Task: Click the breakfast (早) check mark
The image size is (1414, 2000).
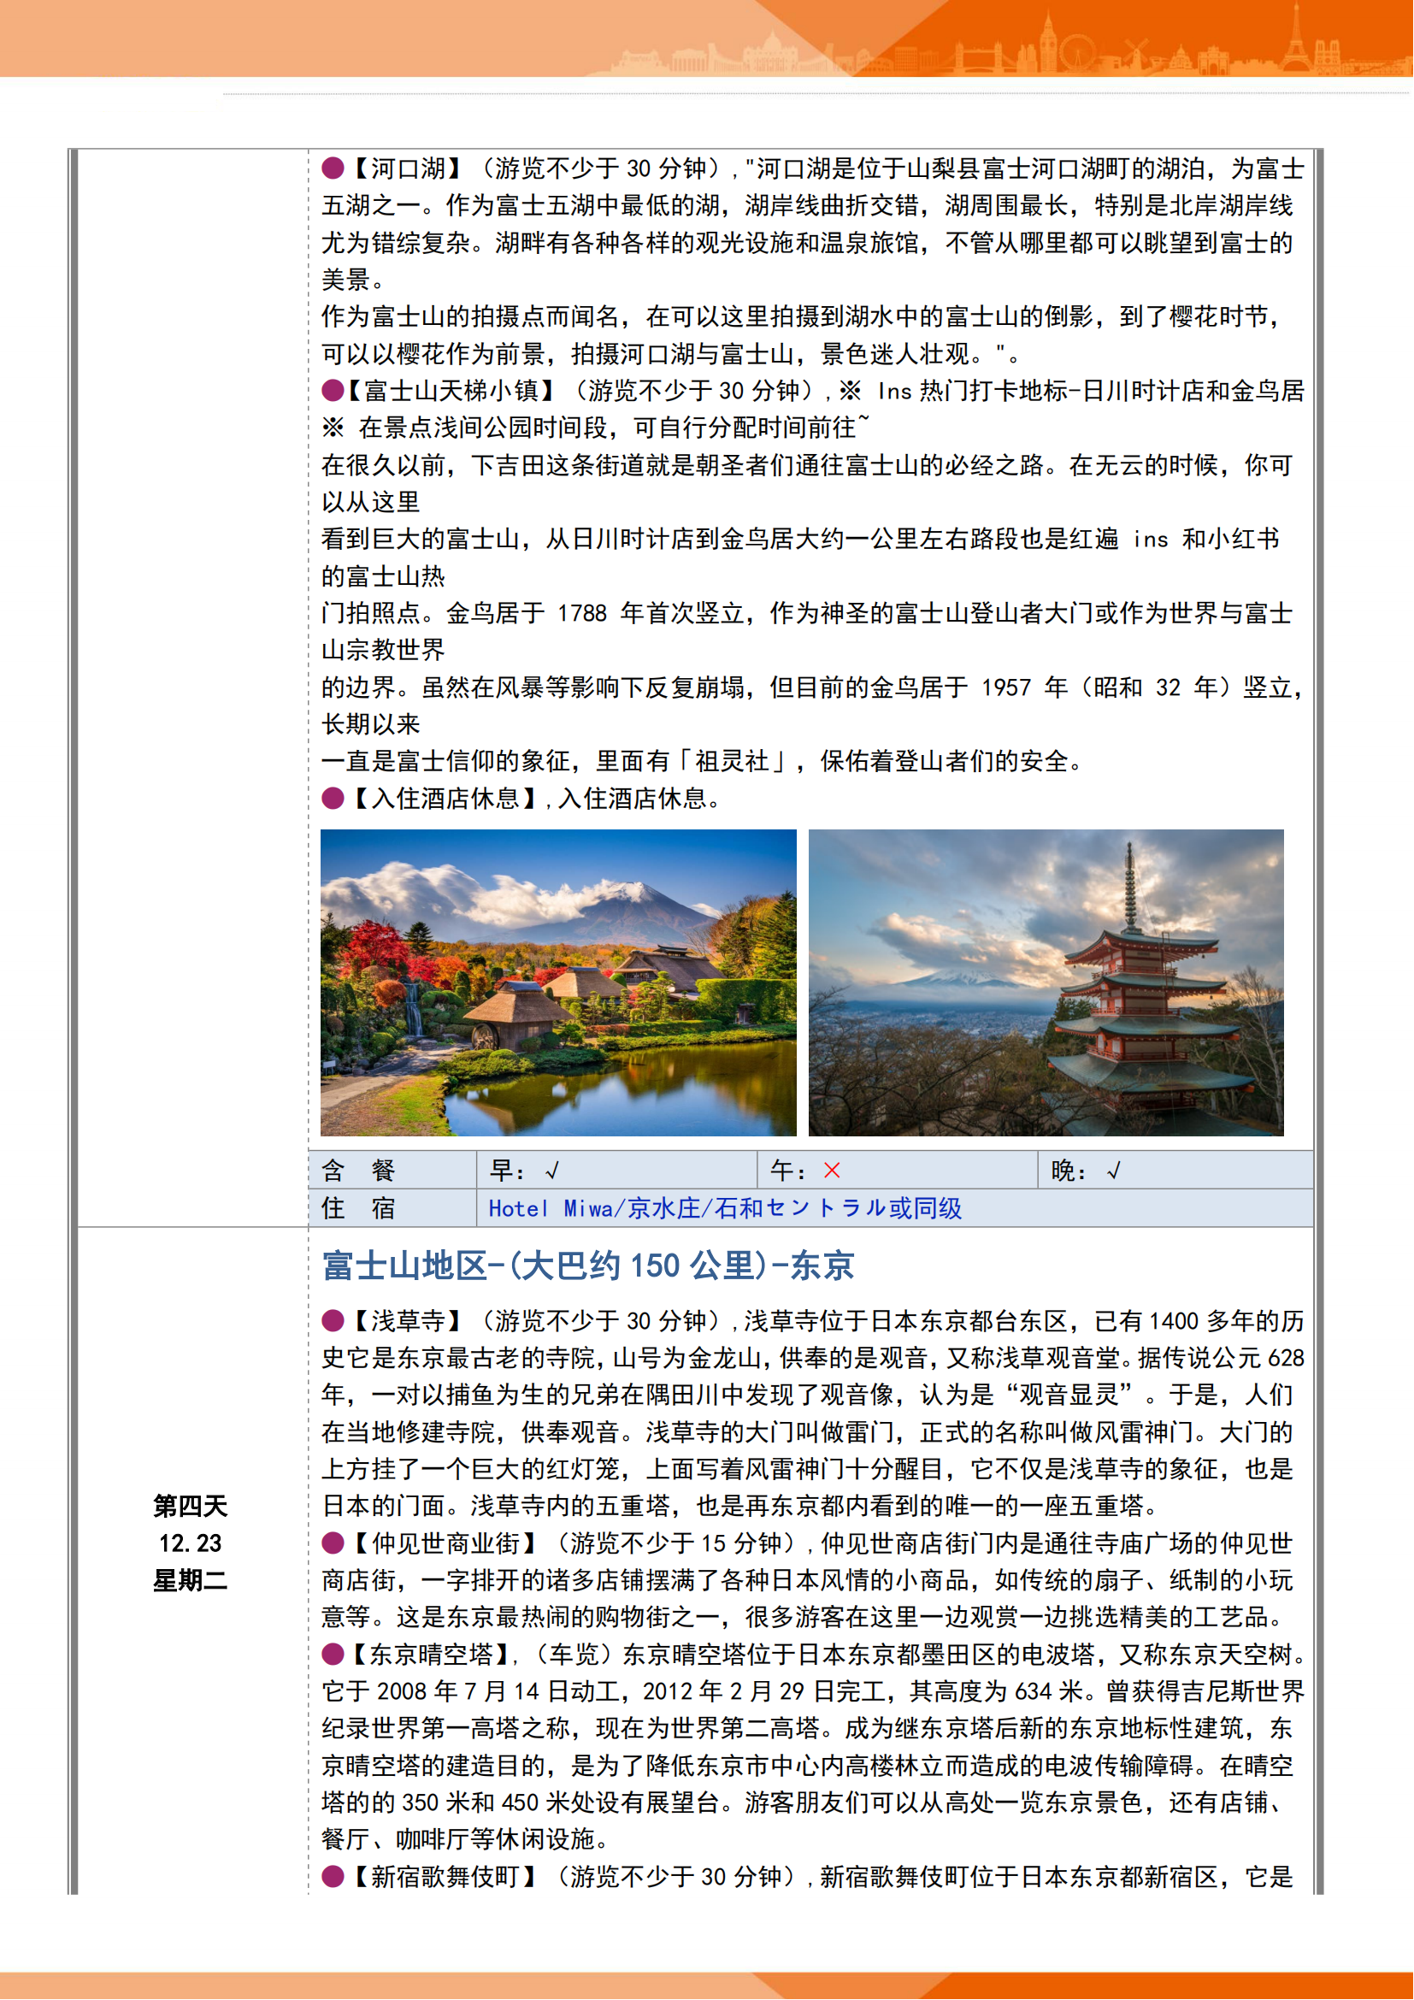Action: [552, 1171]
